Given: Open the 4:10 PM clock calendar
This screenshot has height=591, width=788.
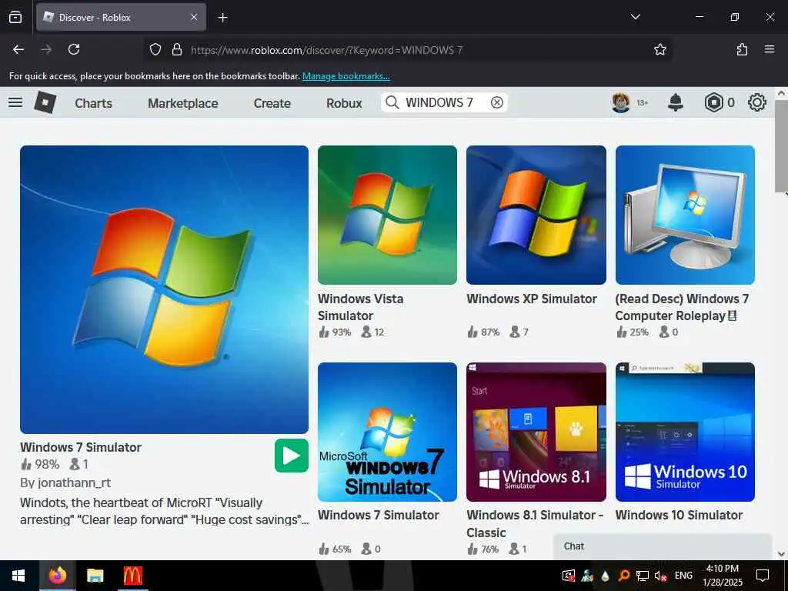Looking at the screenshot, I should 722,576.
